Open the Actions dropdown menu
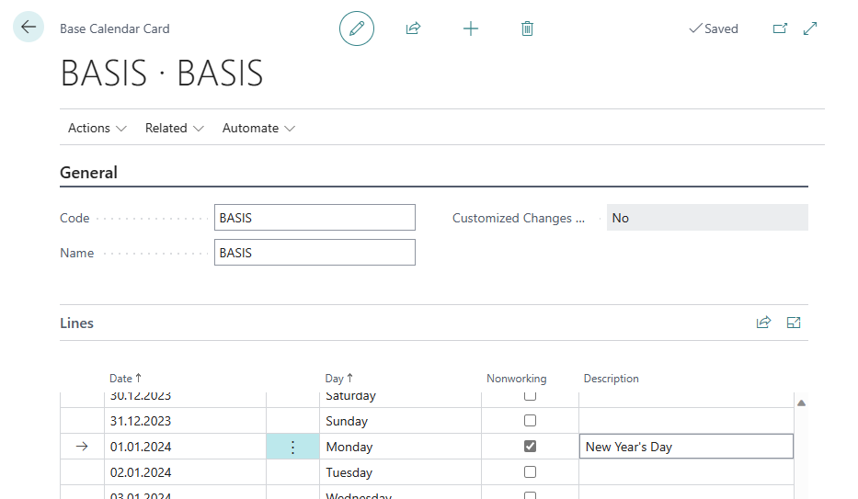Viewport: 858px width, 499px height. [97, 128]
